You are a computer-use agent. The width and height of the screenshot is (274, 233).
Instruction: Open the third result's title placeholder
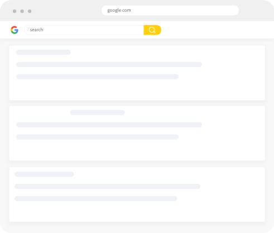(44, 174)
